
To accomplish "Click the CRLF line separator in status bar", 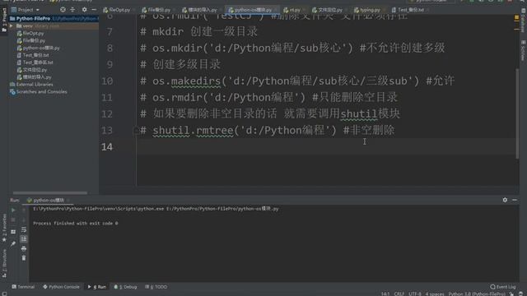I will (399, 294).
